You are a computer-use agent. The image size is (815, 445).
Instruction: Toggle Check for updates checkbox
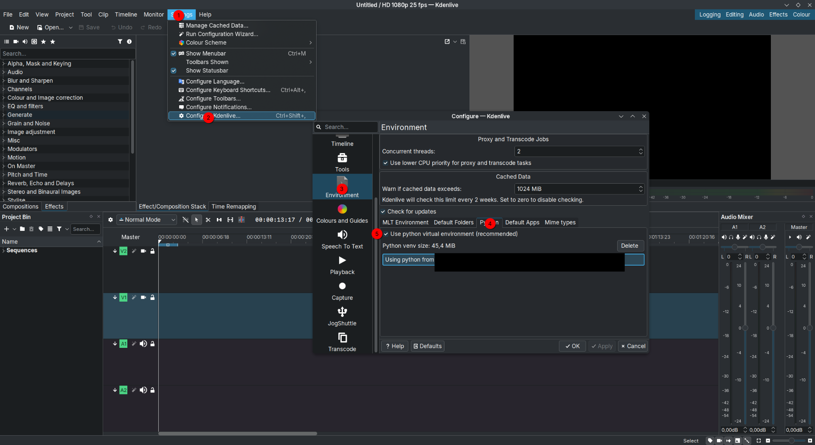(383, 212)
